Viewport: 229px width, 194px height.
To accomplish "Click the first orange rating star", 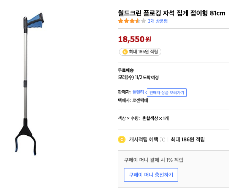I will pyautogui.click(x=121, y=21).
